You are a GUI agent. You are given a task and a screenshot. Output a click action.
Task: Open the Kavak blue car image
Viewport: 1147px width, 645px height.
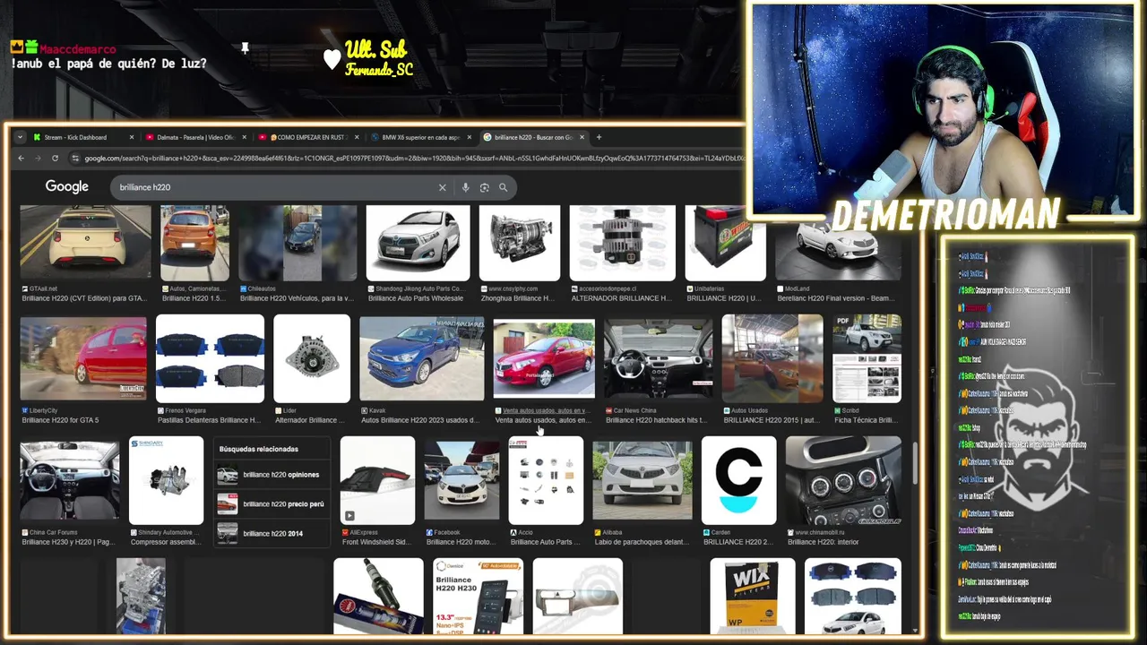tap(421, 358)
